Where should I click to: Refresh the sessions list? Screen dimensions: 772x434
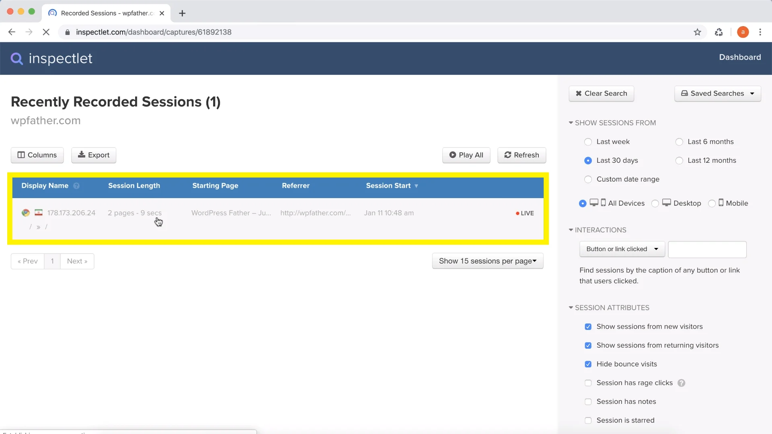522,155
